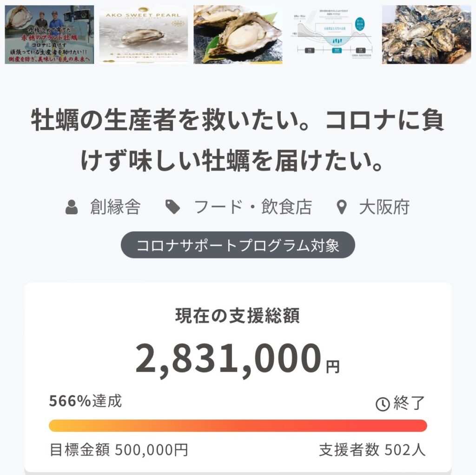
Task: Open the 大阪府 location link
Action: [x=384, y=207]
